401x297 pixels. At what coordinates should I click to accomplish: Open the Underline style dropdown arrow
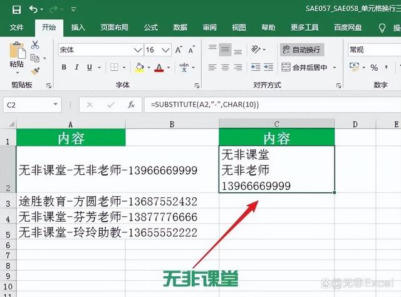[100, 68]
